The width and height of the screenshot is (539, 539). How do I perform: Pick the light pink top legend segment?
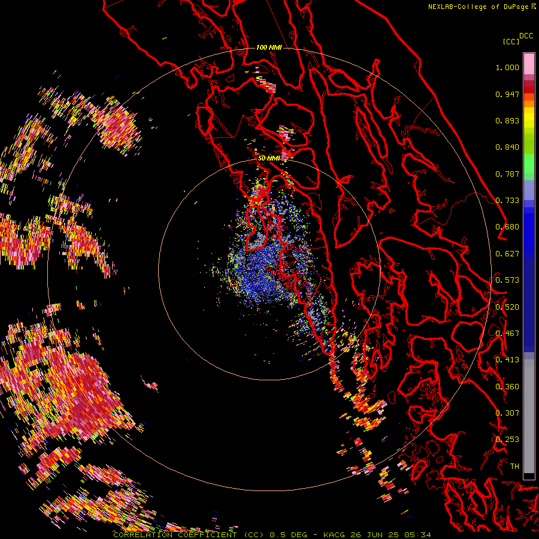tap(529, 63)
